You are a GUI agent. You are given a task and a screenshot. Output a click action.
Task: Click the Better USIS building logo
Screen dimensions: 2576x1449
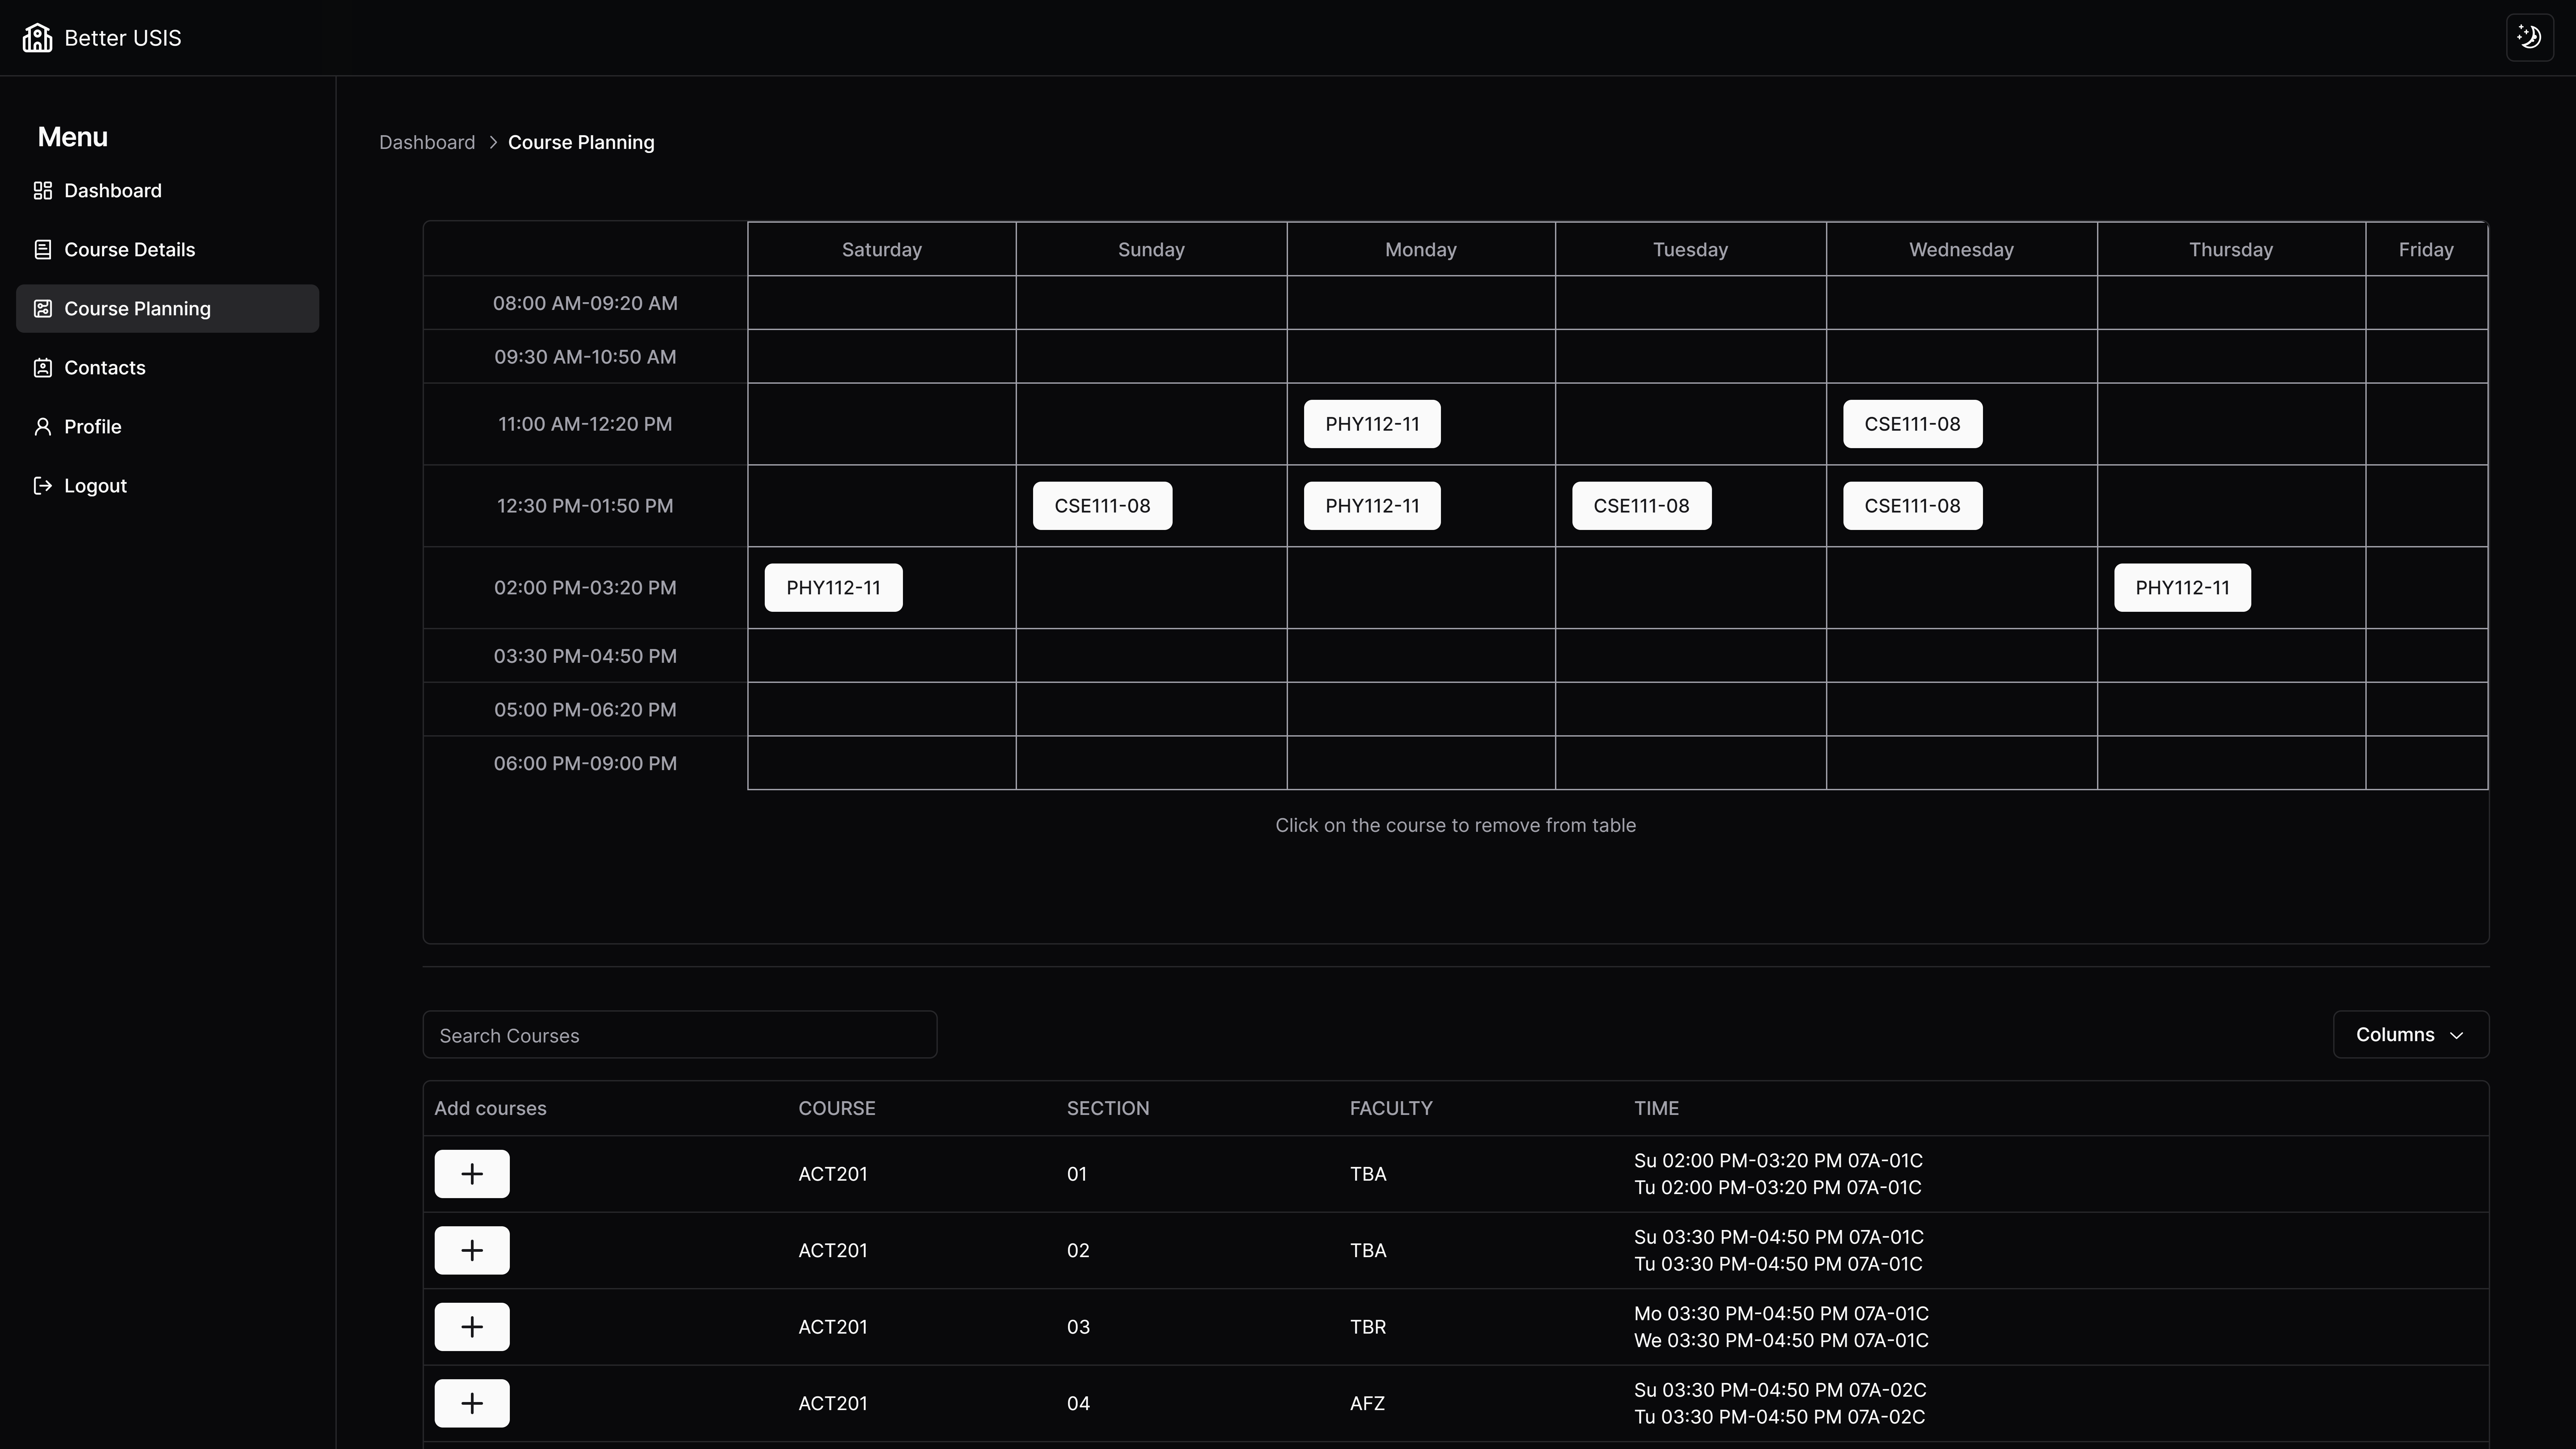[37, 38]
